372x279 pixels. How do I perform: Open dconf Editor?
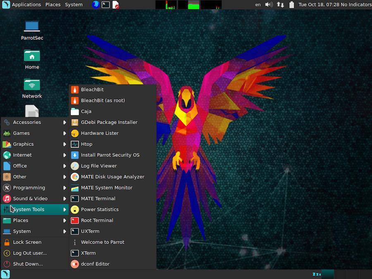(x=113, y=264)
